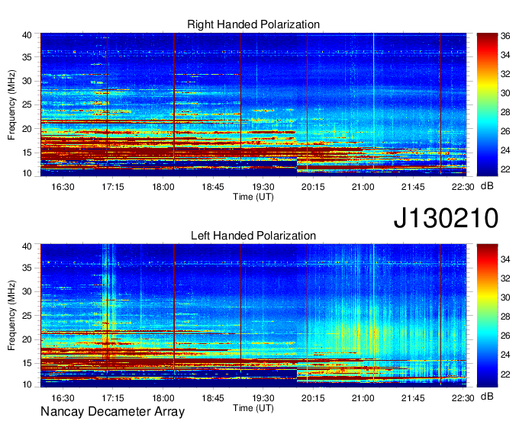Click the '30' frequency tick of top panel
Image resolution: width=519 pixels, height=421 pixels.
(27, 81)
